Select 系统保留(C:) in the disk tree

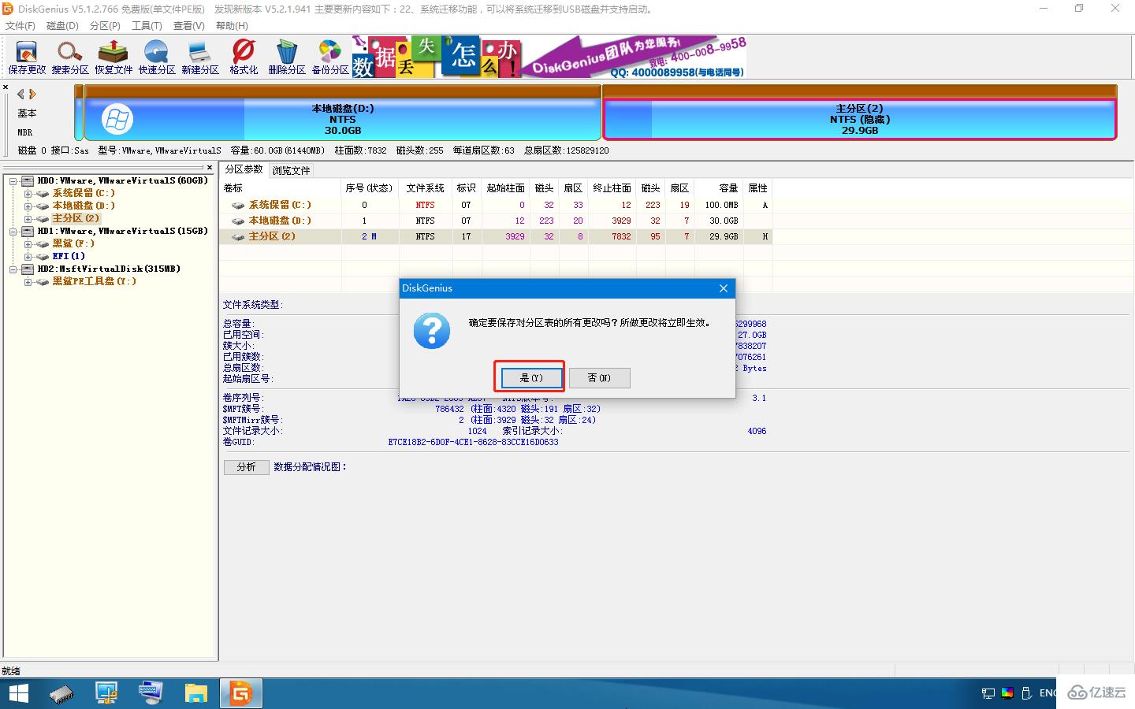point(84,193)
